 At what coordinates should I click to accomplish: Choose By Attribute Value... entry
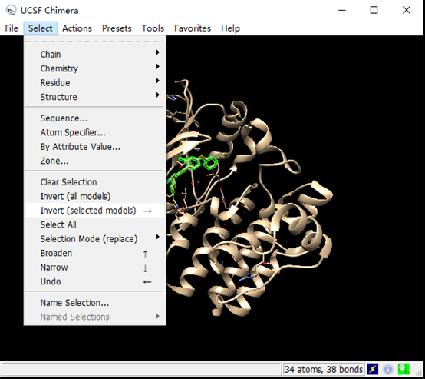(x=95, y=147)
